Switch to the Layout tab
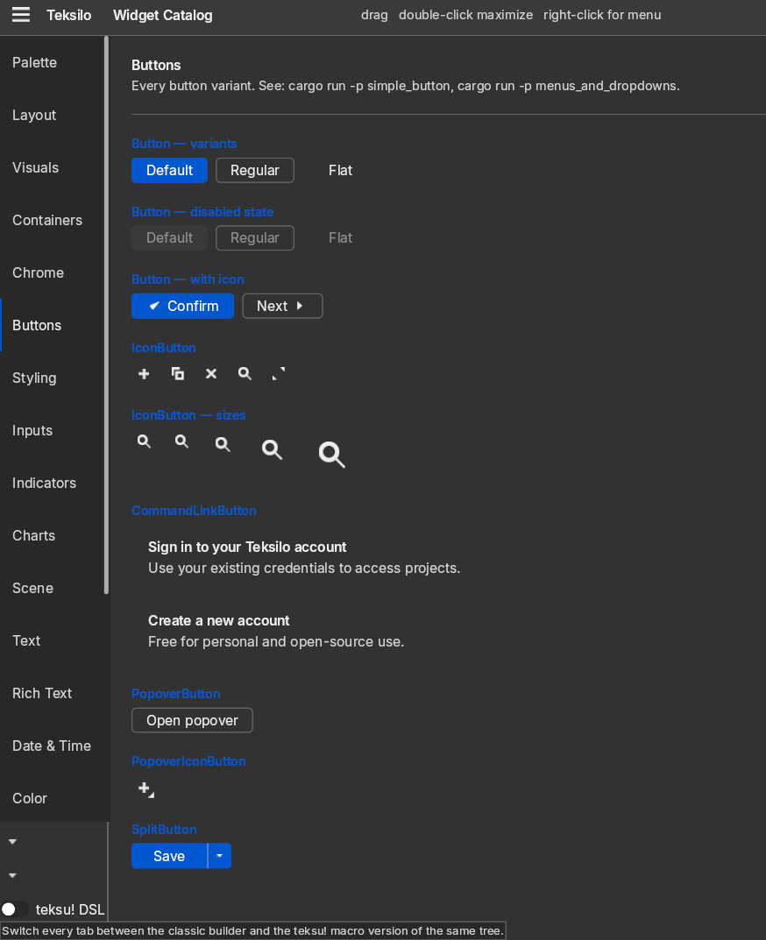The width and height of the screenshot is (766, 940). pos(53,115)
